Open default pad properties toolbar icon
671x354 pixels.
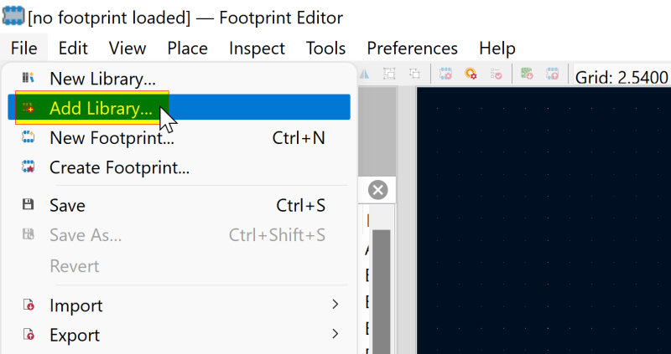[x=471, y=74]
